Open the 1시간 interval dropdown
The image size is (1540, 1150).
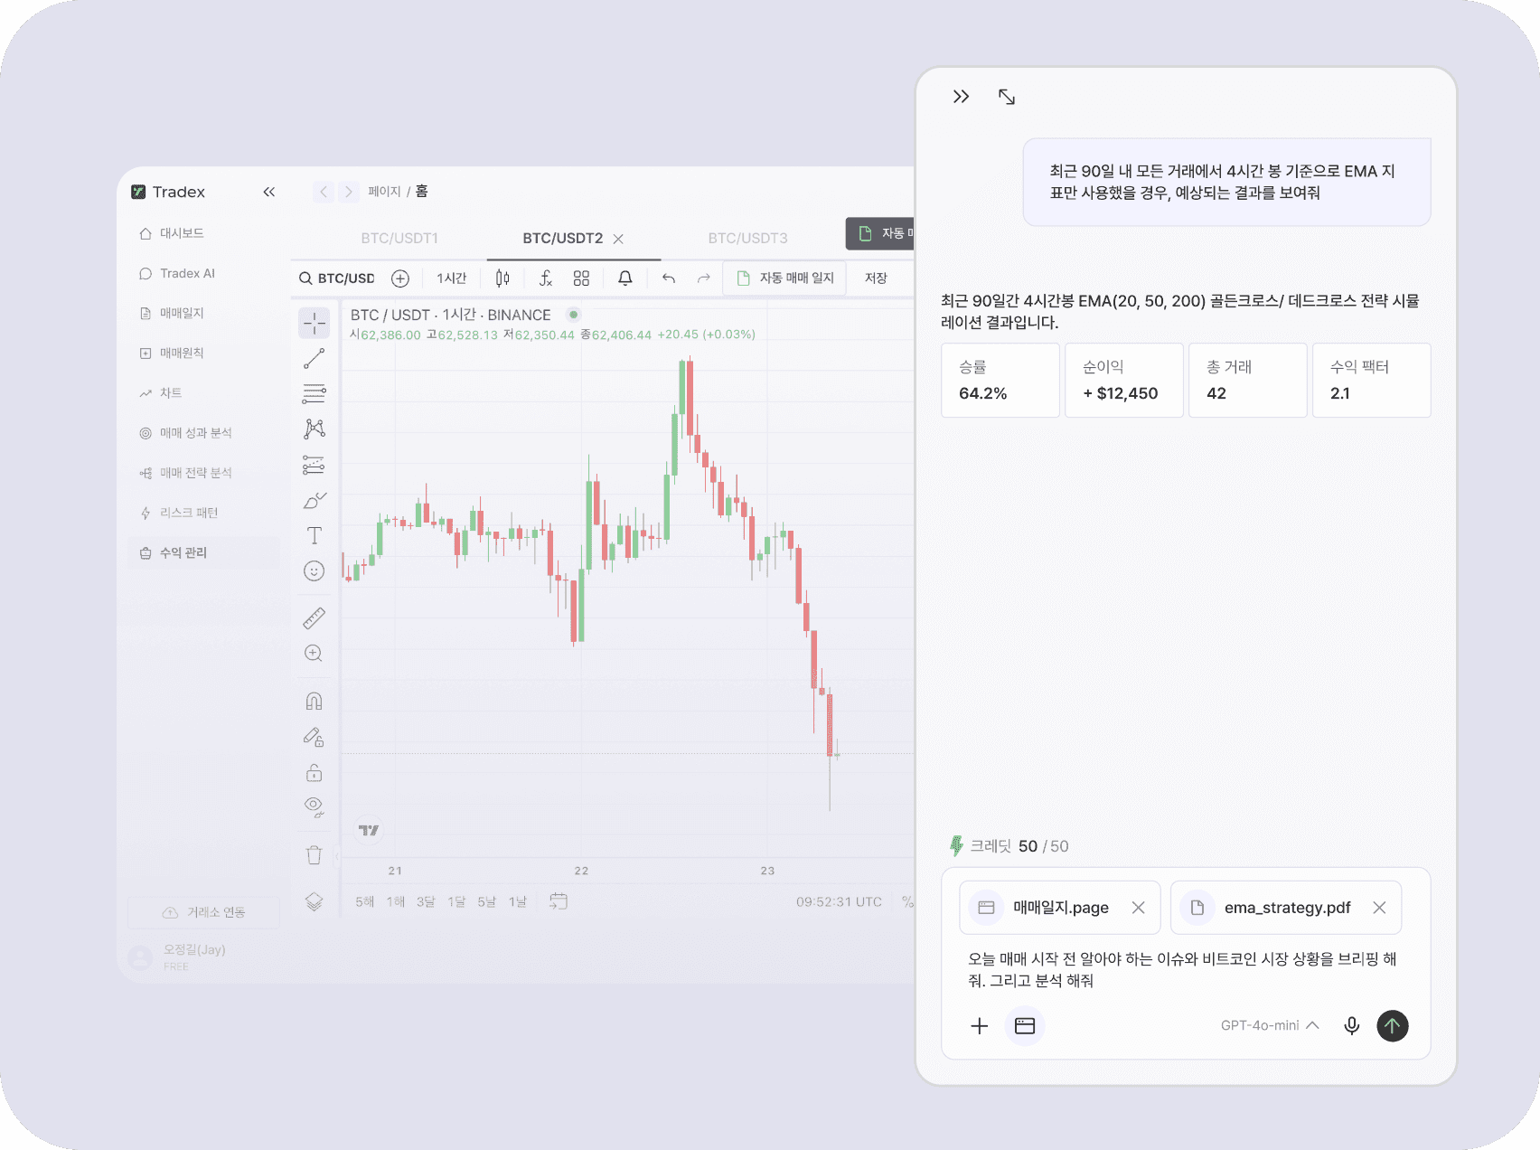451,278
